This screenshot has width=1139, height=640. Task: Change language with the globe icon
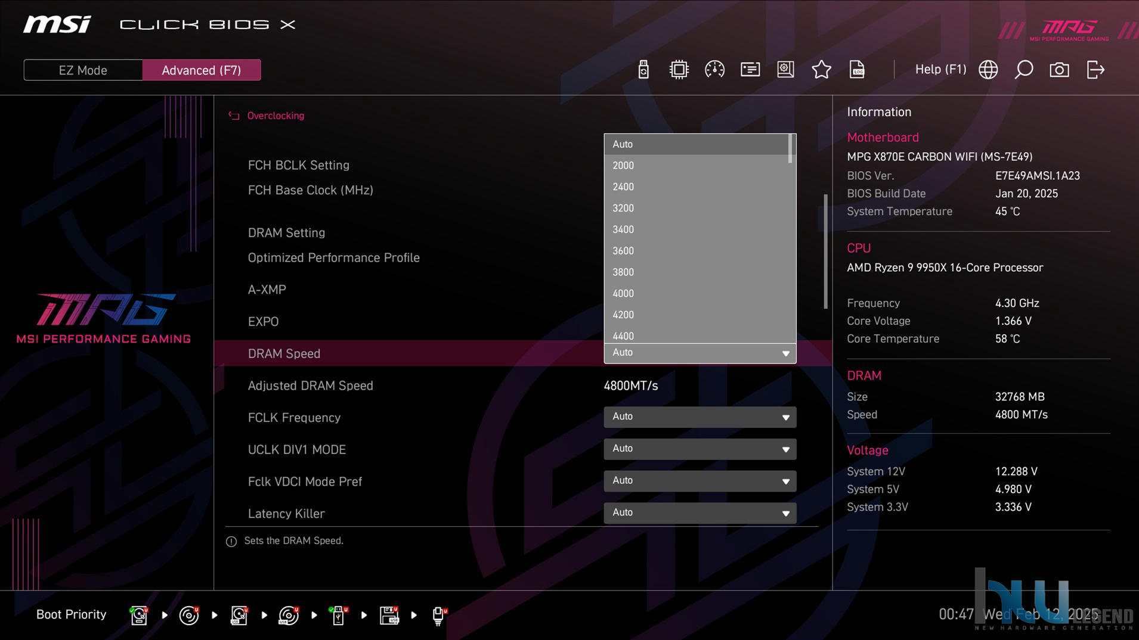988,70
